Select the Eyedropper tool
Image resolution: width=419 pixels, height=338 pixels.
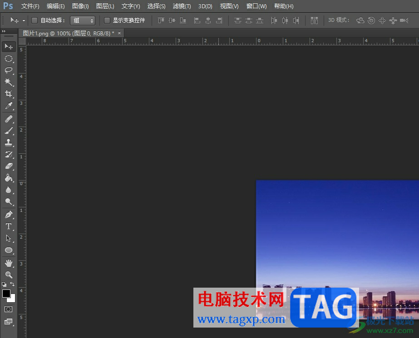pyautogui.click(x=9, y=106)
